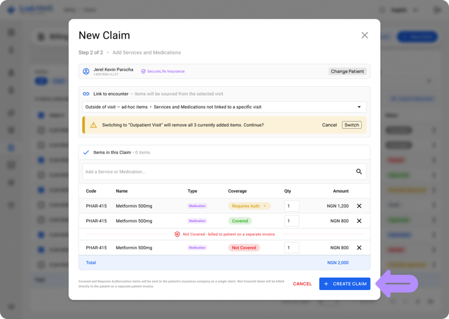Viewport: 449px width, 319px height.
Task: Click the patient profile avatar icon
Action: [86, 71]
